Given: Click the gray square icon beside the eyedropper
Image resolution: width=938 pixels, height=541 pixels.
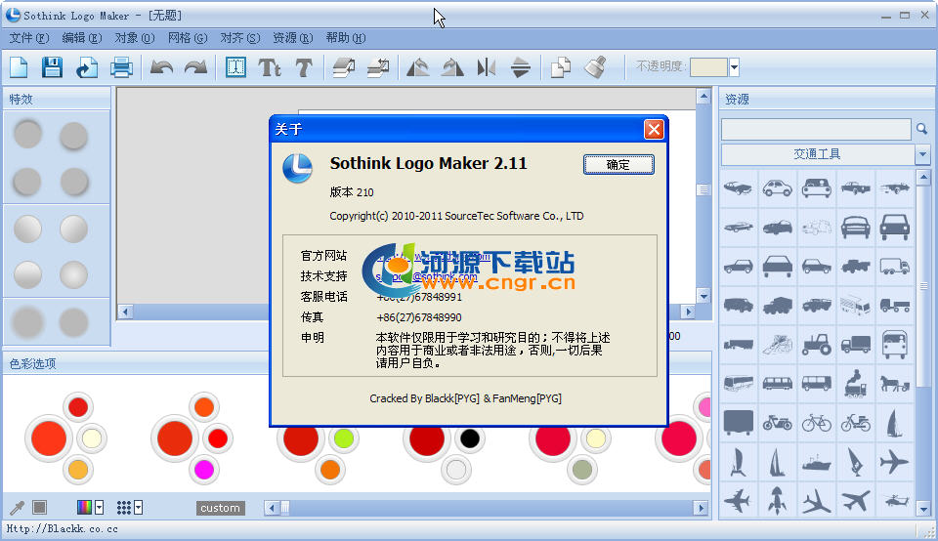Looking at the screenshot, I should coord(39,508).
